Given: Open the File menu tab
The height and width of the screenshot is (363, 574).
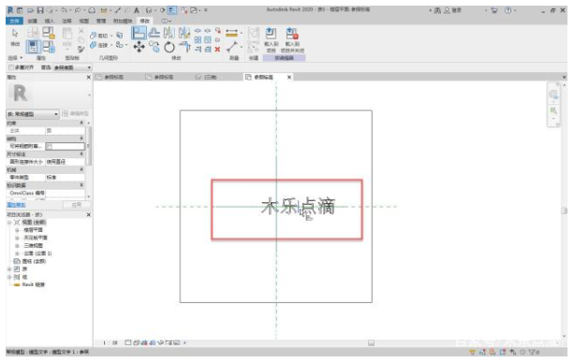Looking at the screenshot, I should click(14, 21).
